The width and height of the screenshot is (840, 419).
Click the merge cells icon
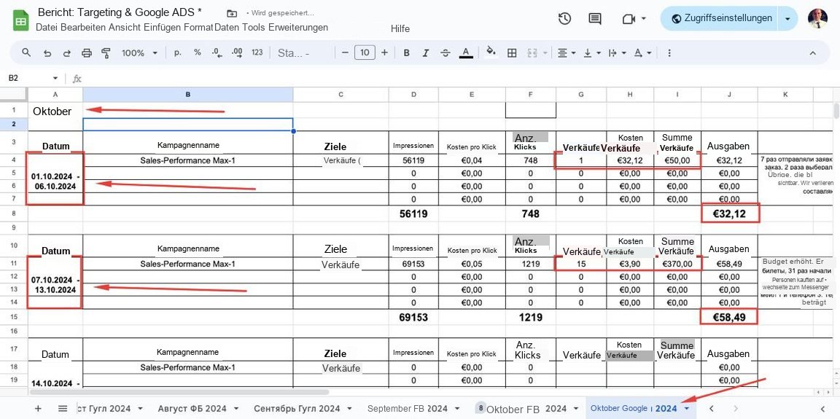[x=532, y=53]
